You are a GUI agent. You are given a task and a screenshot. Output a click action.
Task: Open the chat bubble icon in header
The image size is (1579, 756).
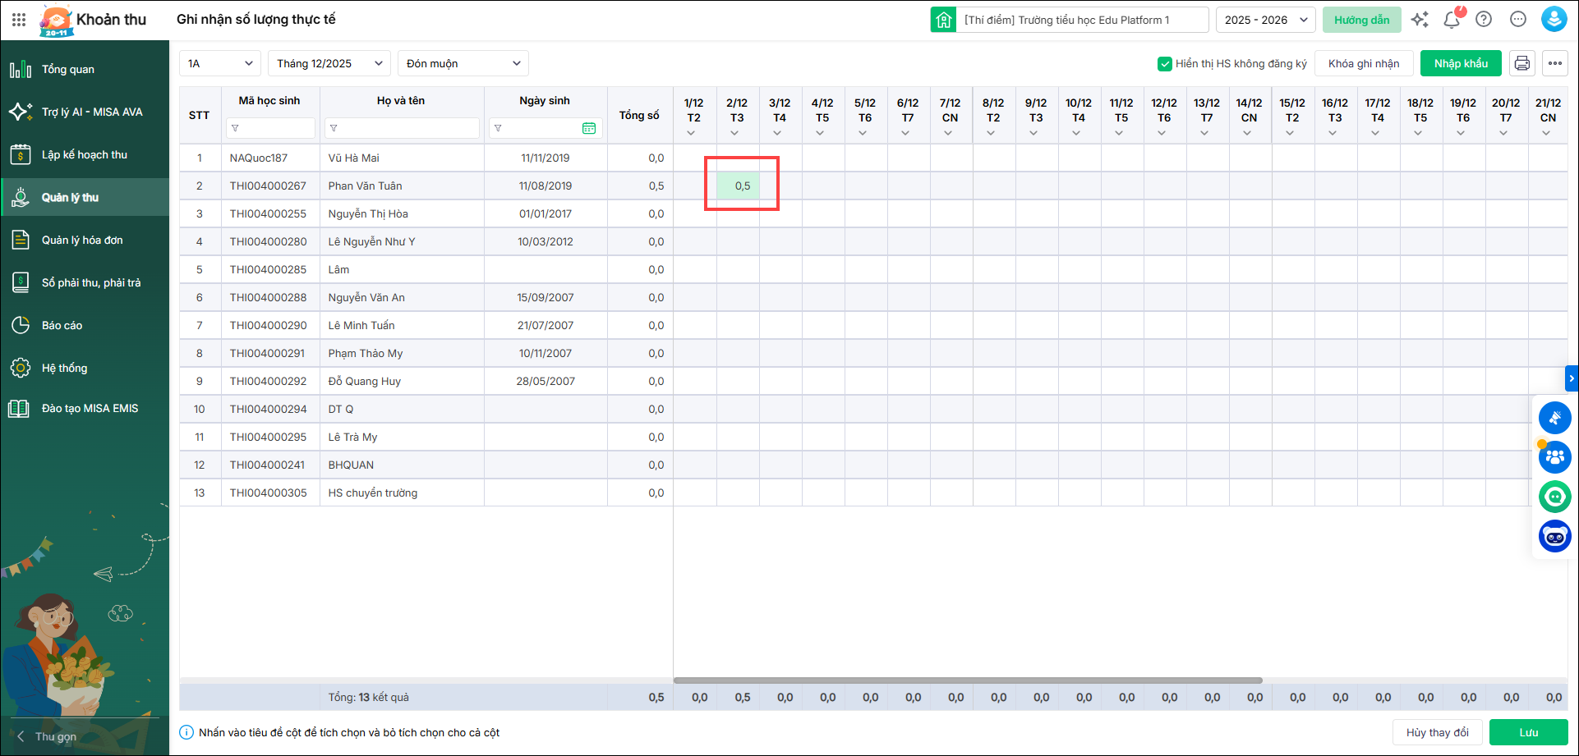[x=1518, y=20]
